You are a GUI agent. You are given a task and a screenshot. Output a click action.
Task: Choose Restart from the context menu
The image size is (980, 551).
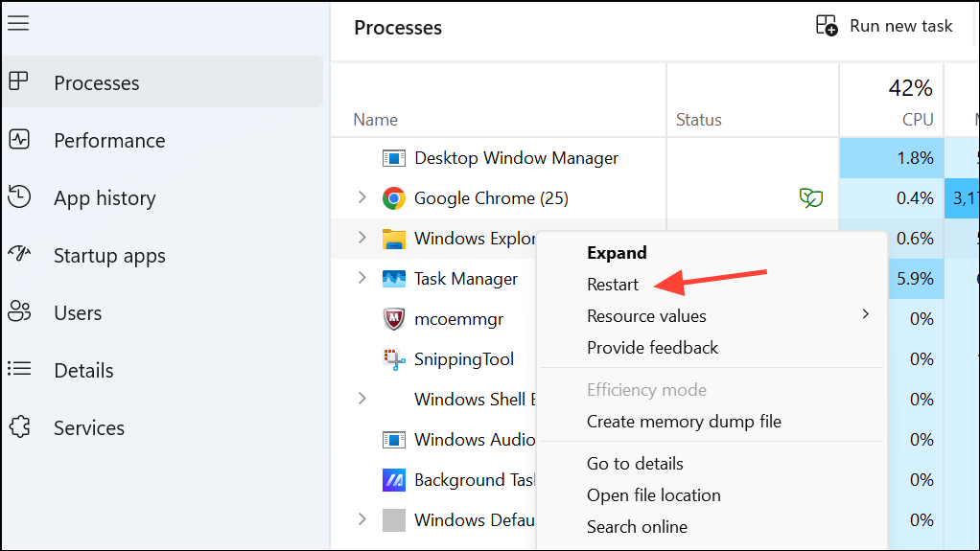point(613,285)
